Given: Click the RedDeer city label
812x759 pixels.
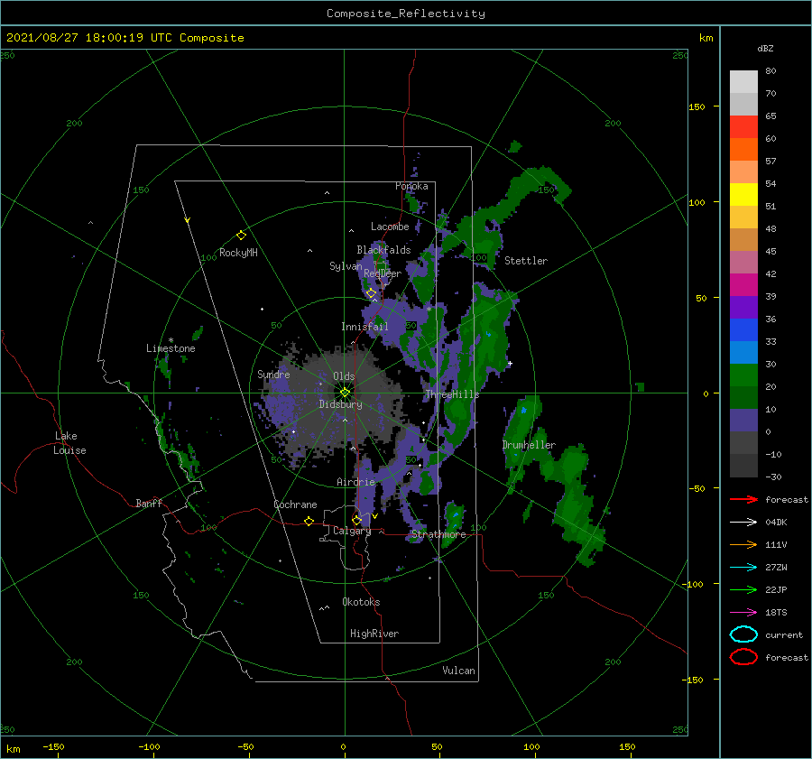Looking at the screenshot, I should tap(383, 273).
